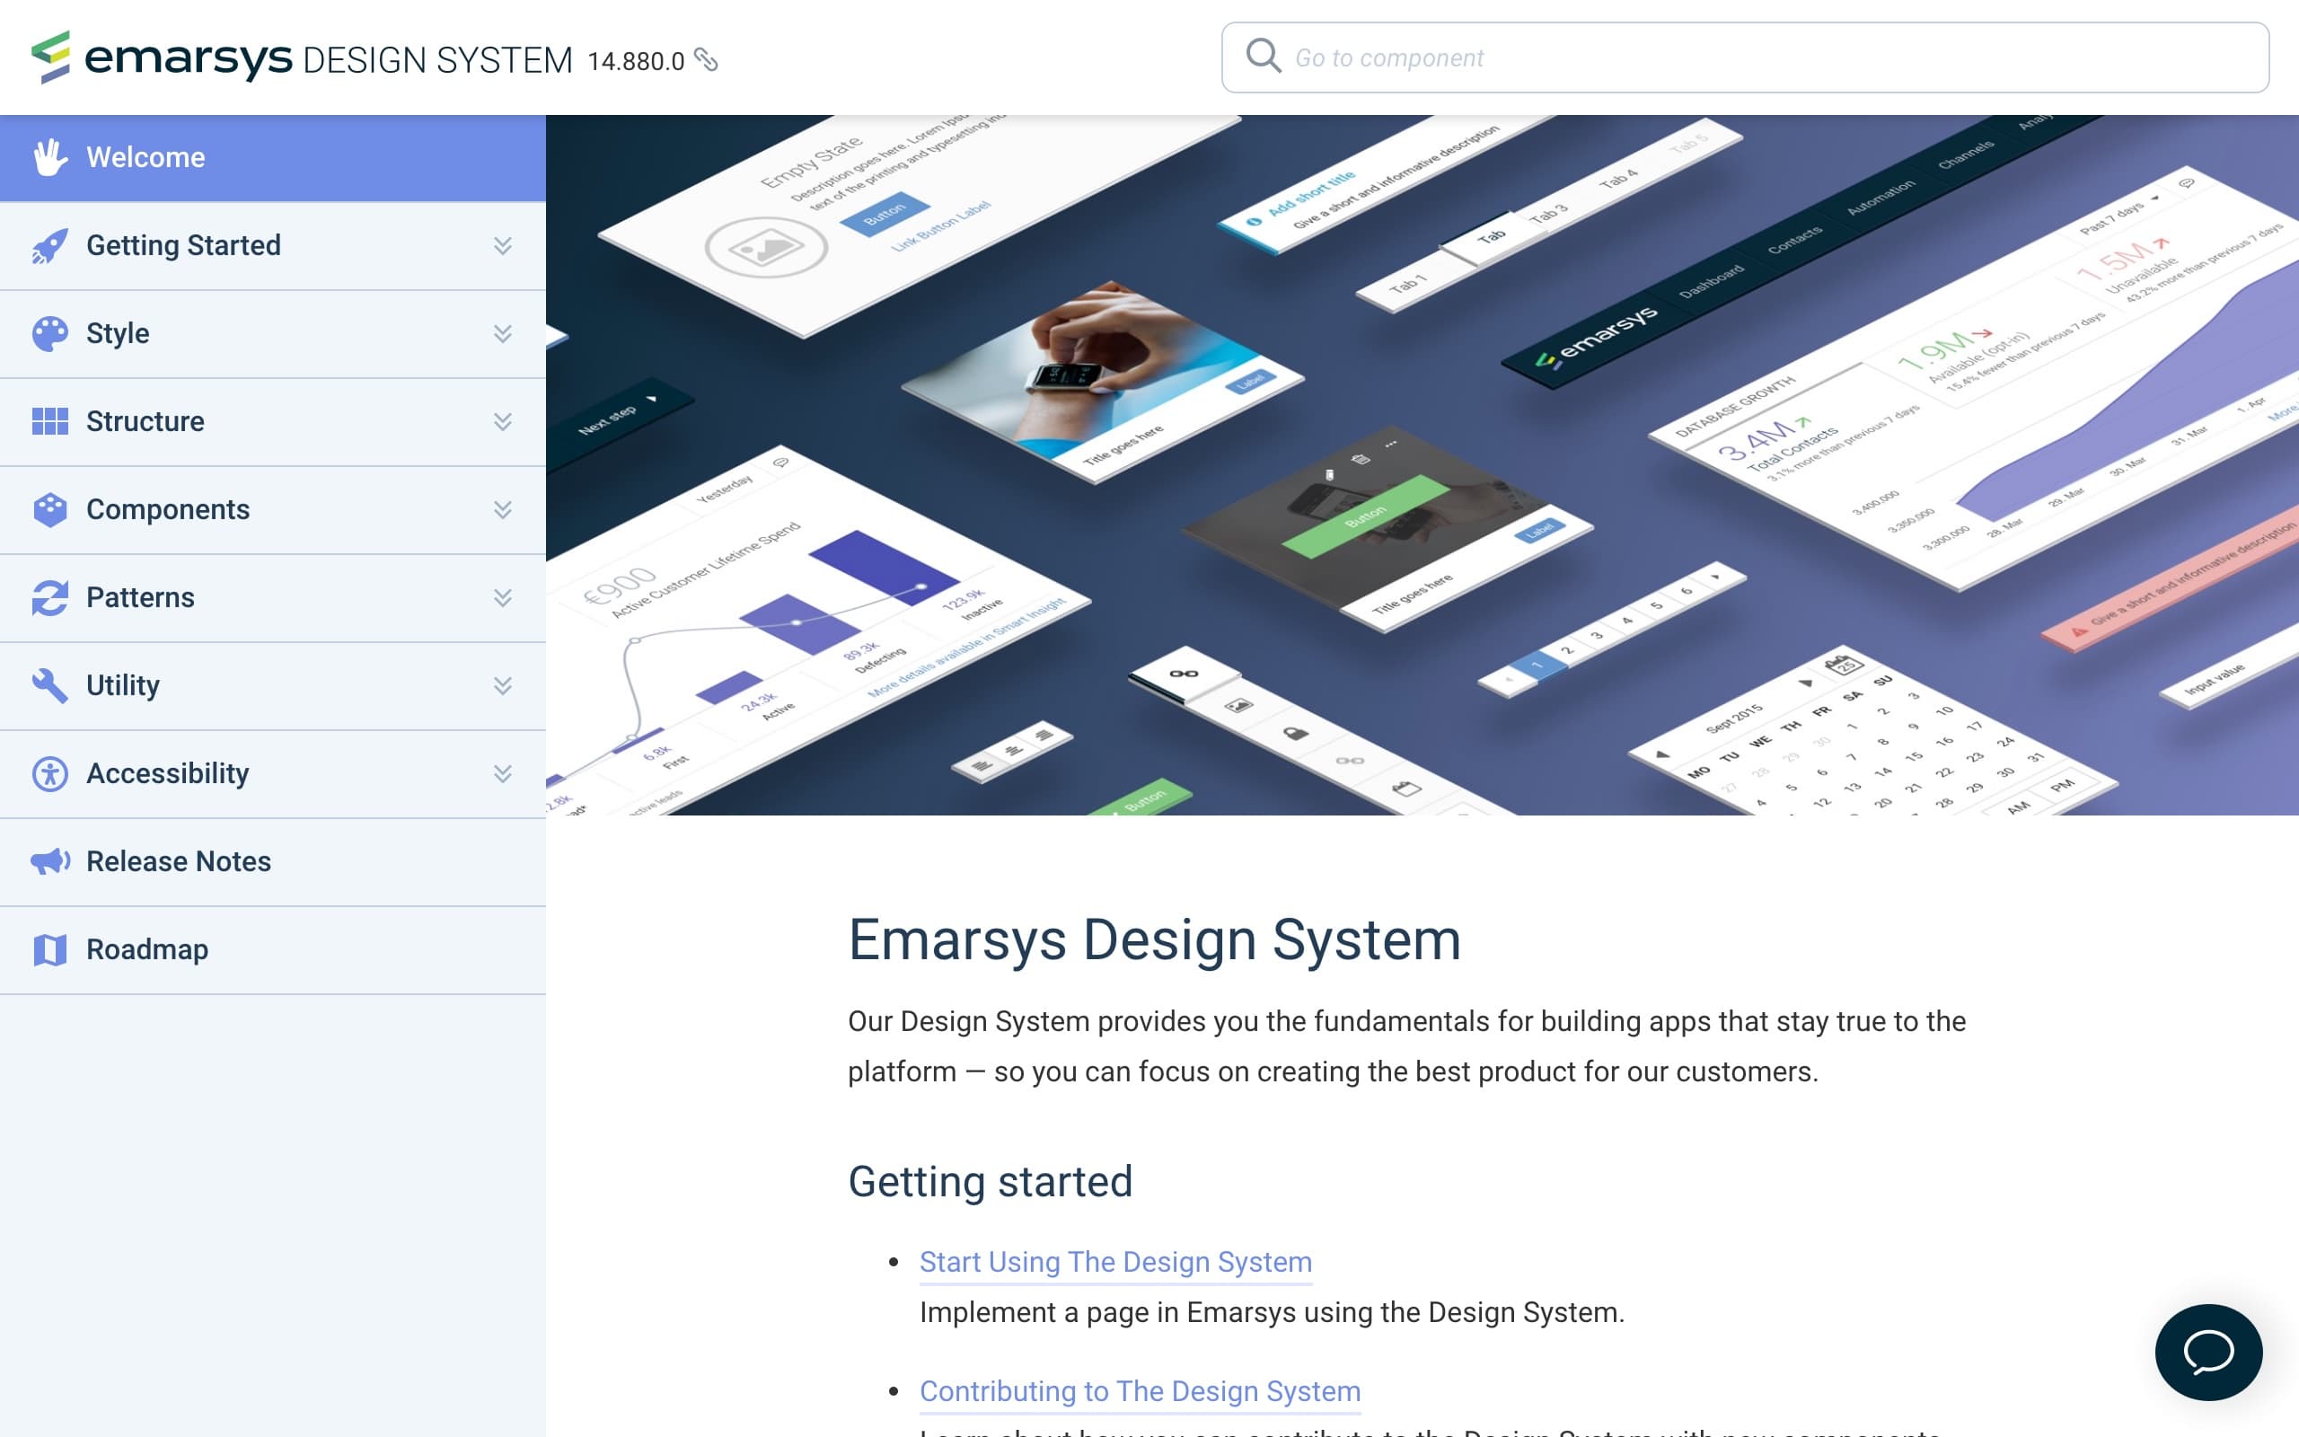The width and height of the screenshot is (2299, 1437).
Task: Click the search magnifier icon
Action: tap(1263, 56)
